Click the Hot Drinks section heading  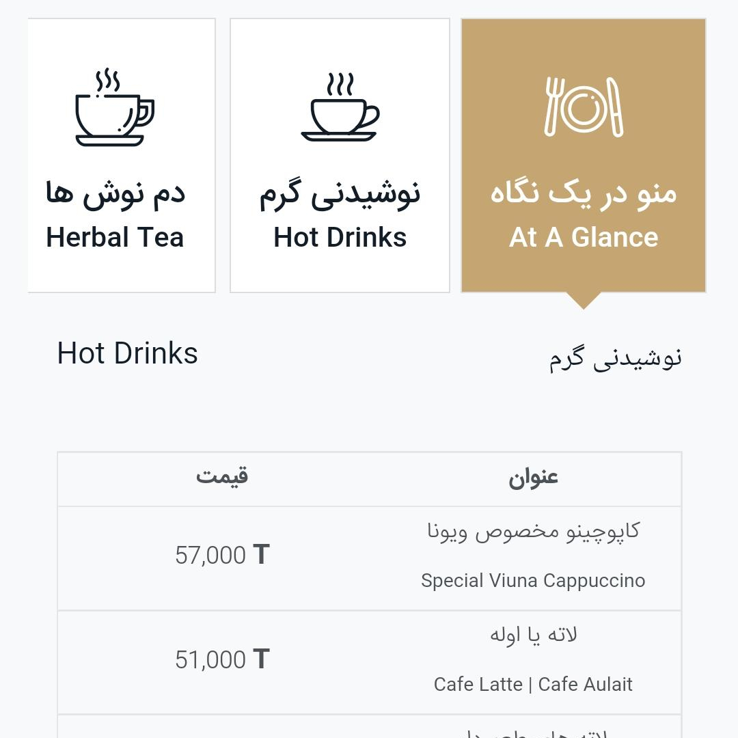(127, 353)
